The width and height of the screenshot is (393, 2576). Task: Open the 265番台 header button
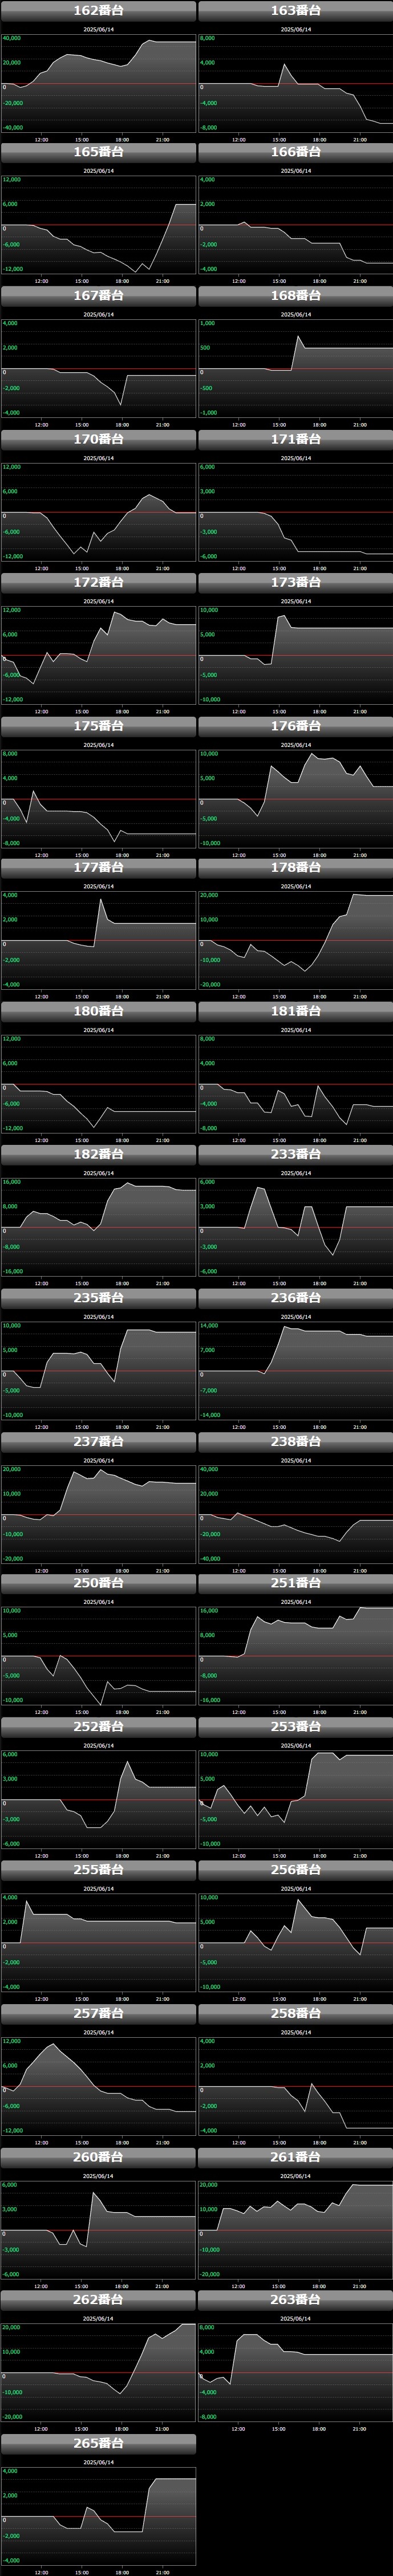98,2443
